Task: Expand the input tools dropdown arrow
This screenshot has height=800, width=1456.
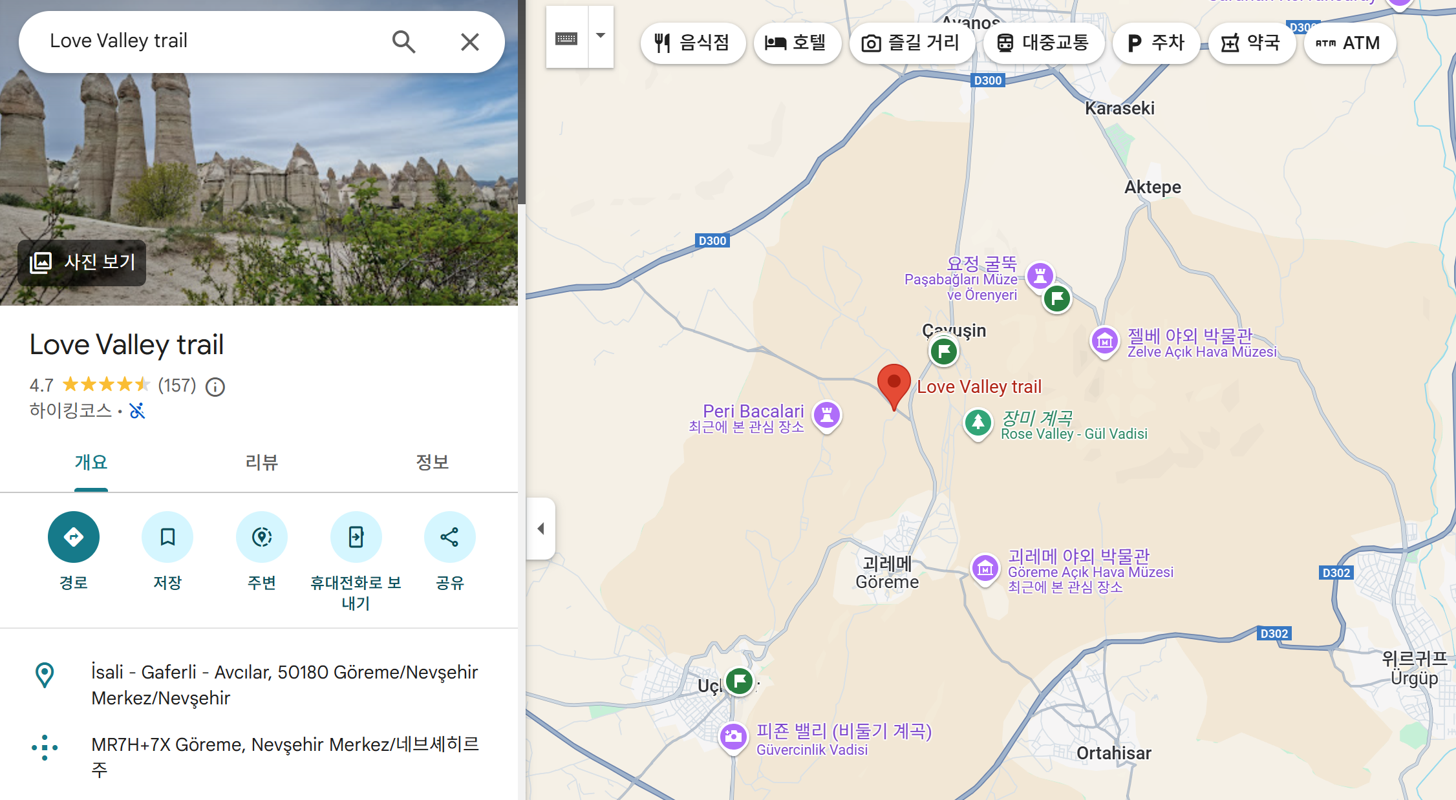Action: [601, 36]
